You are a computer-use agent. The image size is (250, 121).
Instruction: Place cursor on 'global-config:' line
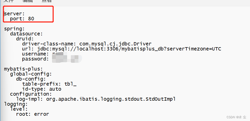pos(31,74)
